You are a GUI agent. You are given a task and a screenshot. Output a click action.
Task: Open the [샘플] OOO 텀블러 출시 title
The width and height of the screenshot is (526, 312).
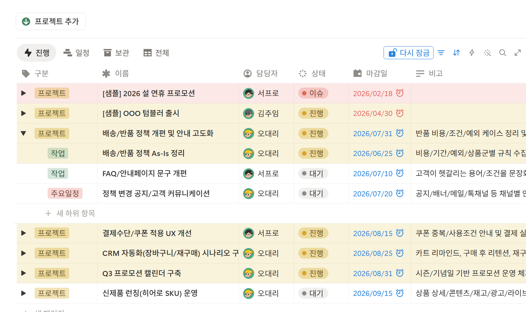141,113
